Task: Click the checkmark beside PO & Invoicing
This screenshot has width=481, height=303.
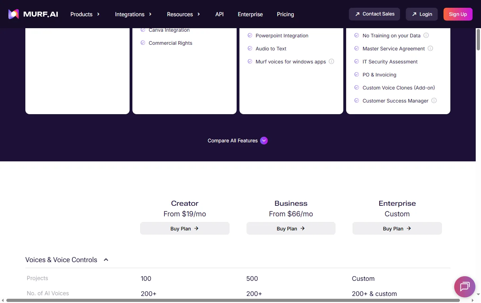Action: 357,74
